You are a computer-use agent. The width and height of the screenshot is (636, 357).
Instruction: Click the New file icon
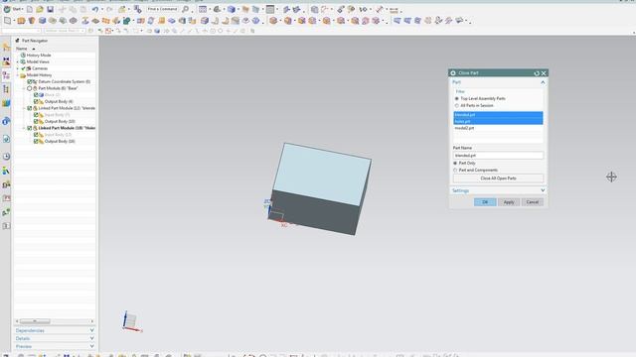29,9
